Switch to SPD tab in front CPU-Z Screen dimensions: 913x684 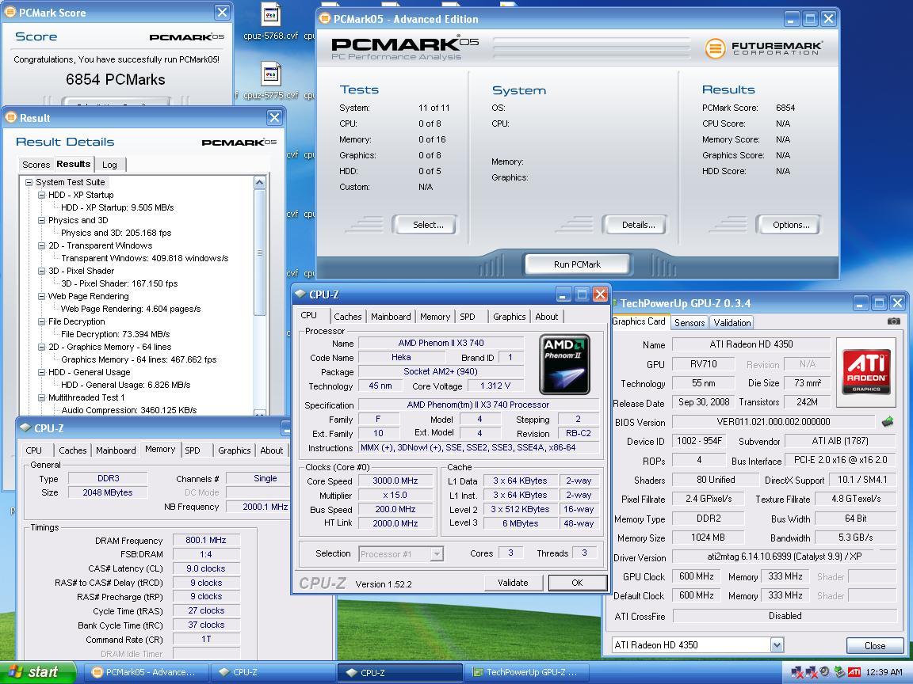pos(468,317)
